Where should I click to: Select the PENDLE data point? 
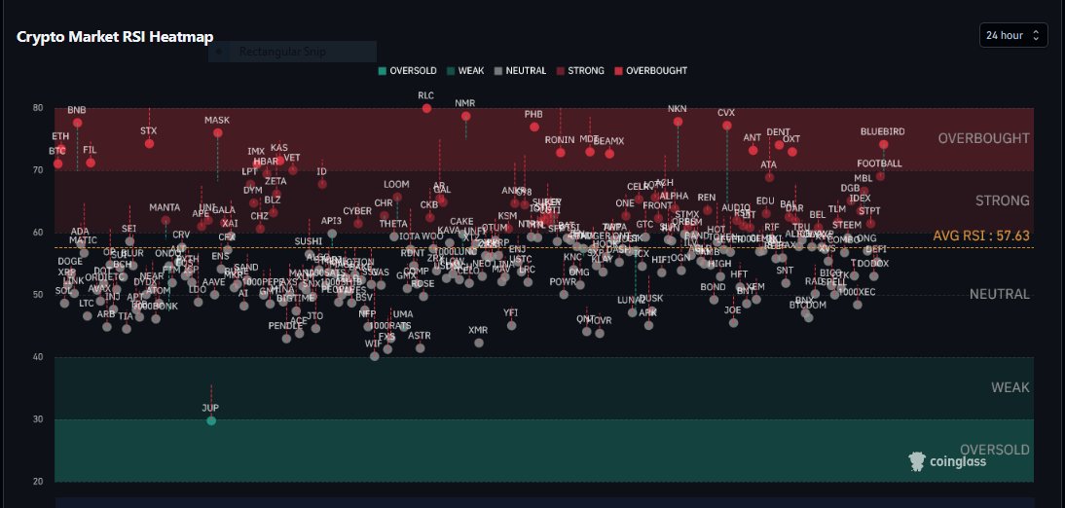pos(286,339)
